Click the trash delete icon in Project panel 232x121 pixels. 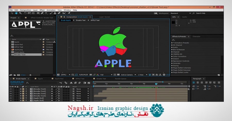(x=30, y=75)
